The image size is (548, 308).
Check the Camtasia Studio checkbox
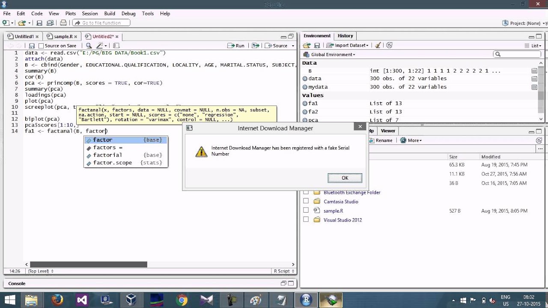(x=306, y=201)
